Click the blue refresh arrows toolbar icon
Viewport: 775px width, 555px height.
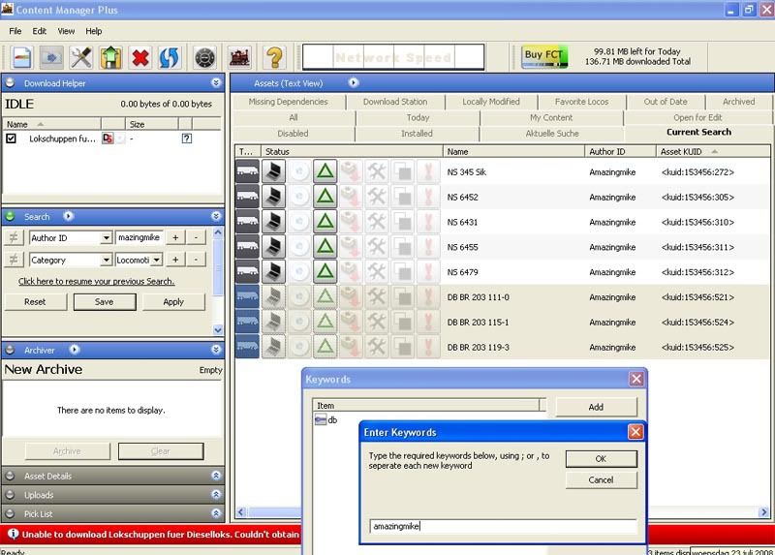[169, 58]
